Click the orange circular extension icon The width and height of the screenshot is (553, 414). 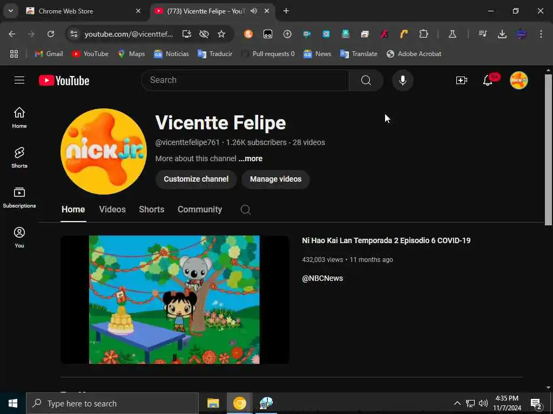point(248,34)
